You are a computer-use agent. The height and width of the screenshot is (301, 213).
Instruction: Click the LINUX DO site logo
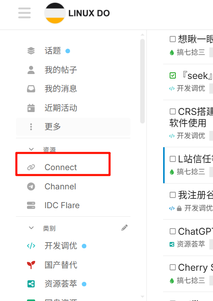(x=77, y=13)
